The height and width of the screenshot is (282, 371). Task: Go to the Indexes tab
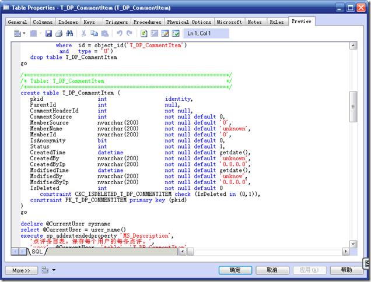click(x=68, y=22)
